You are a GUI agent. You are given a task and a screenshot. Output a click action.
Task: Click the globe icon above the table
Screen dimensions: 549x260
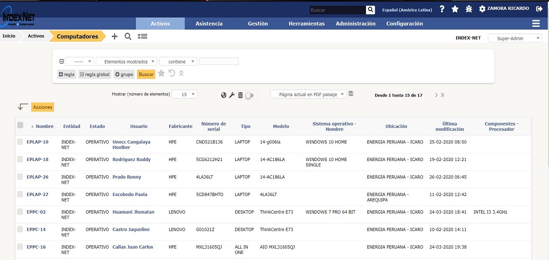(x=224, y=95)
